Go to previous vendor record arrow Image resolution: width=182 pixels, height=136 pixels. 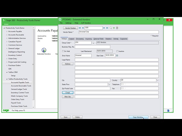[83, 28]
